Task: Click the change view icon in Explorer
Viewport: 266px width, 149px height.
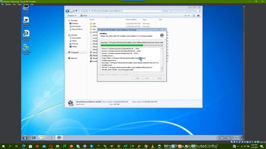Action: tap(186, 16)
